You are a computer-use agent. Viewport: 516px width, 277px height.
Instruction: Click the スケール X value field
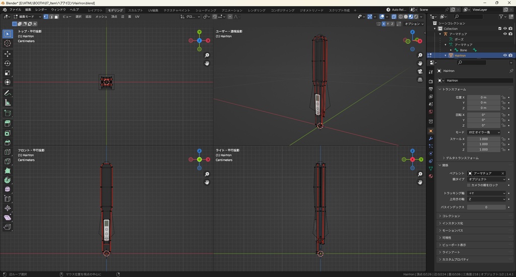coord(483,139)
